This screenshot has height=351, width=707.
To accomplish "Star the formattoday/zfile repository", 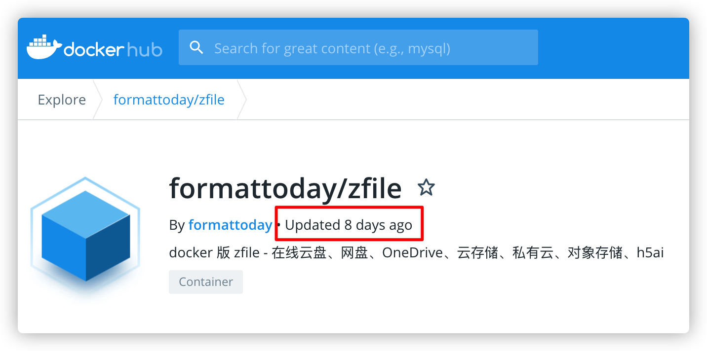I will point(426,187).
